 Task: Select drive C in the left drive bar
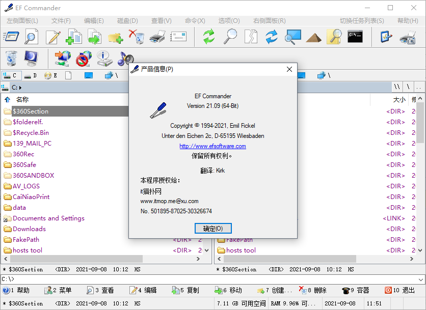pos(10,76)
